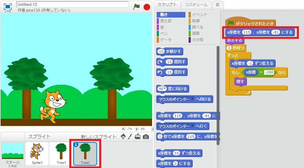This screenshot has height=168, width=304.
Task: Select the Tree2 sprite thumbnail
Action: tap(85, 154)
